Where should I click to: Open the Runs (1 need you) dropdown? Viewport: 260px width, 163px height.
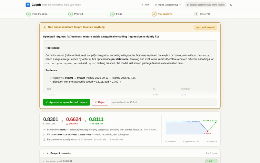(x=168, y=5)
